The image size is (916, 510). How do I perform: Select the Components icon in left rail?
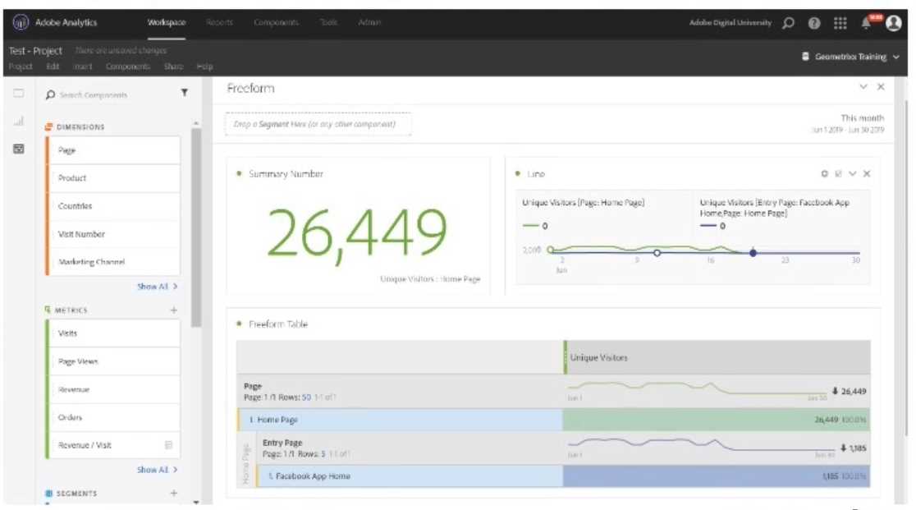point(18,149)
